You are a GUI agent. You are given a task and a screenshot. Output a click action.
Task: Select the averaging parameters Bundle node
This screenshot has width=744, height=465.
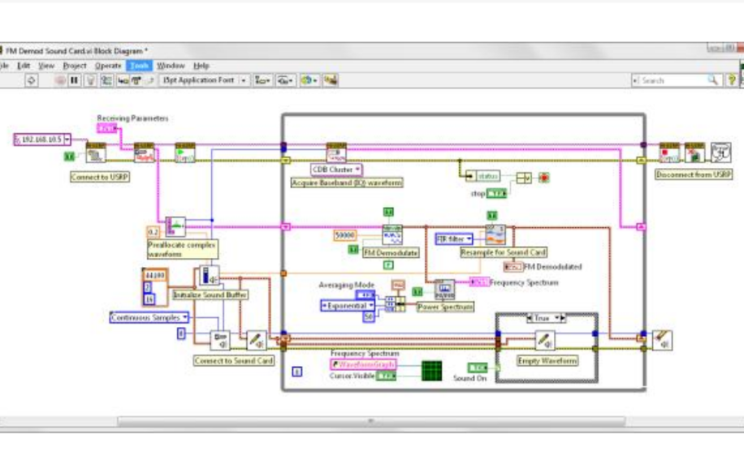tap(396, 304)
